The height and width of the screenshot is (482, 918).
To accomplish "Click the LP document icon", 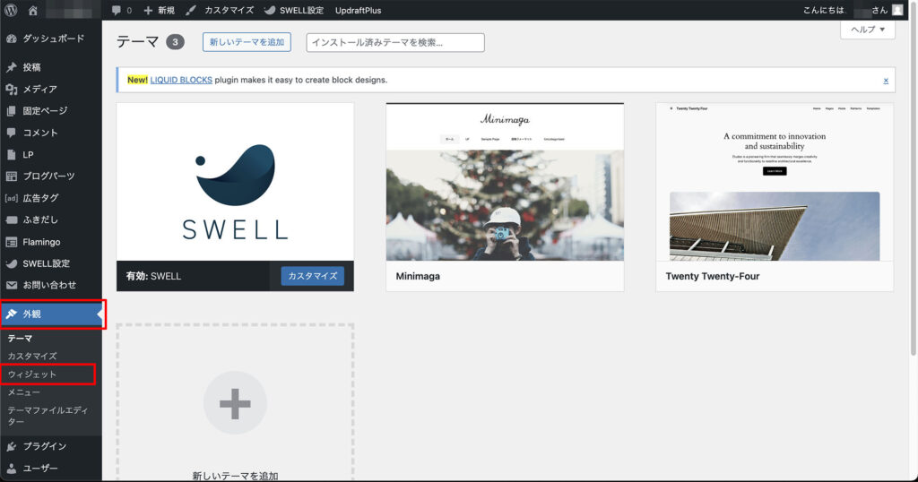I will [x=11, y=154].
